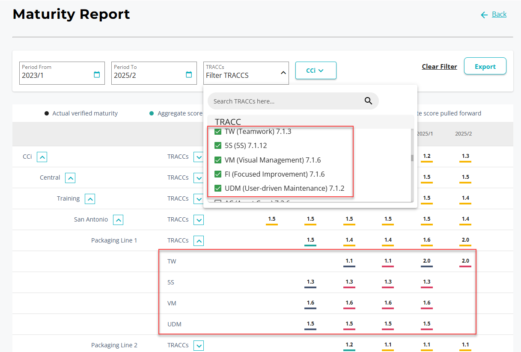Collapse the San Antonio tree node
The height and width of the screenshot is (352, 521).
[x=118, y=220]
